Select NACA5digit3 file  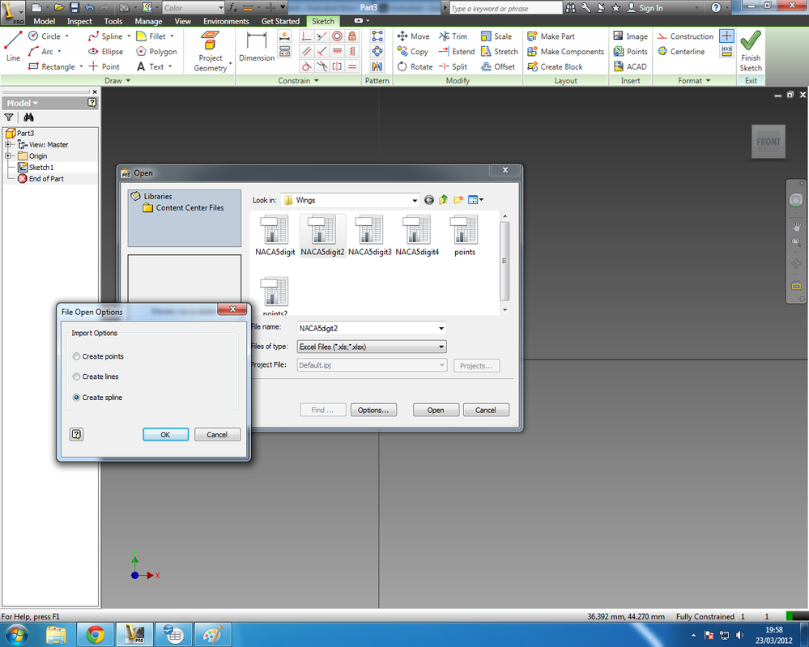[369, 236]
